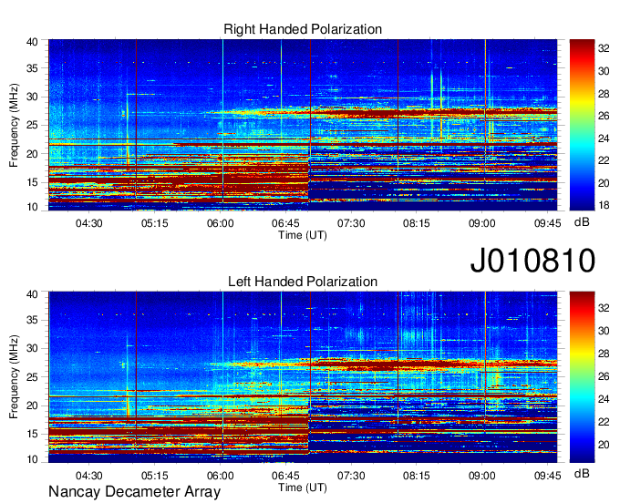Click 10 MHz tick on Left Handed plot
The width and height of the screenshot is (620, 503).
(x=32, y=459)
